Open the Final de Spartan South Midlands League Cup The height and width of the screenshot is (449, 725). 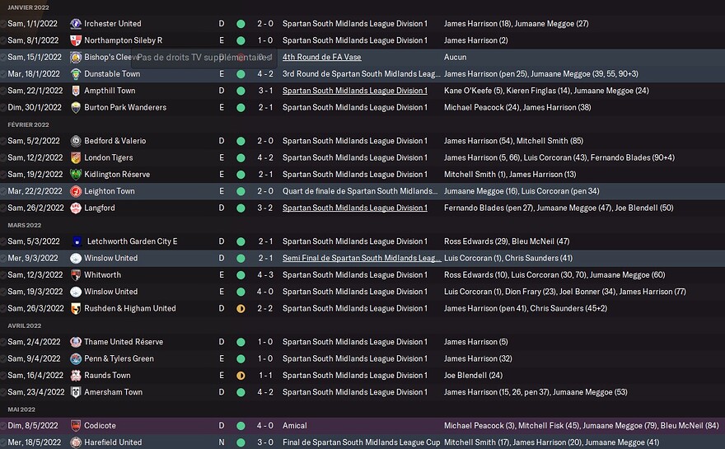361,442
